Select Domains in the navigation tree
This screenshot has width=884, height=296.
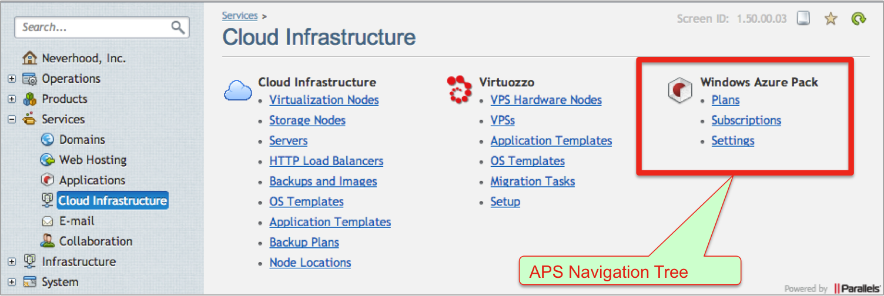tap(82, 140)
